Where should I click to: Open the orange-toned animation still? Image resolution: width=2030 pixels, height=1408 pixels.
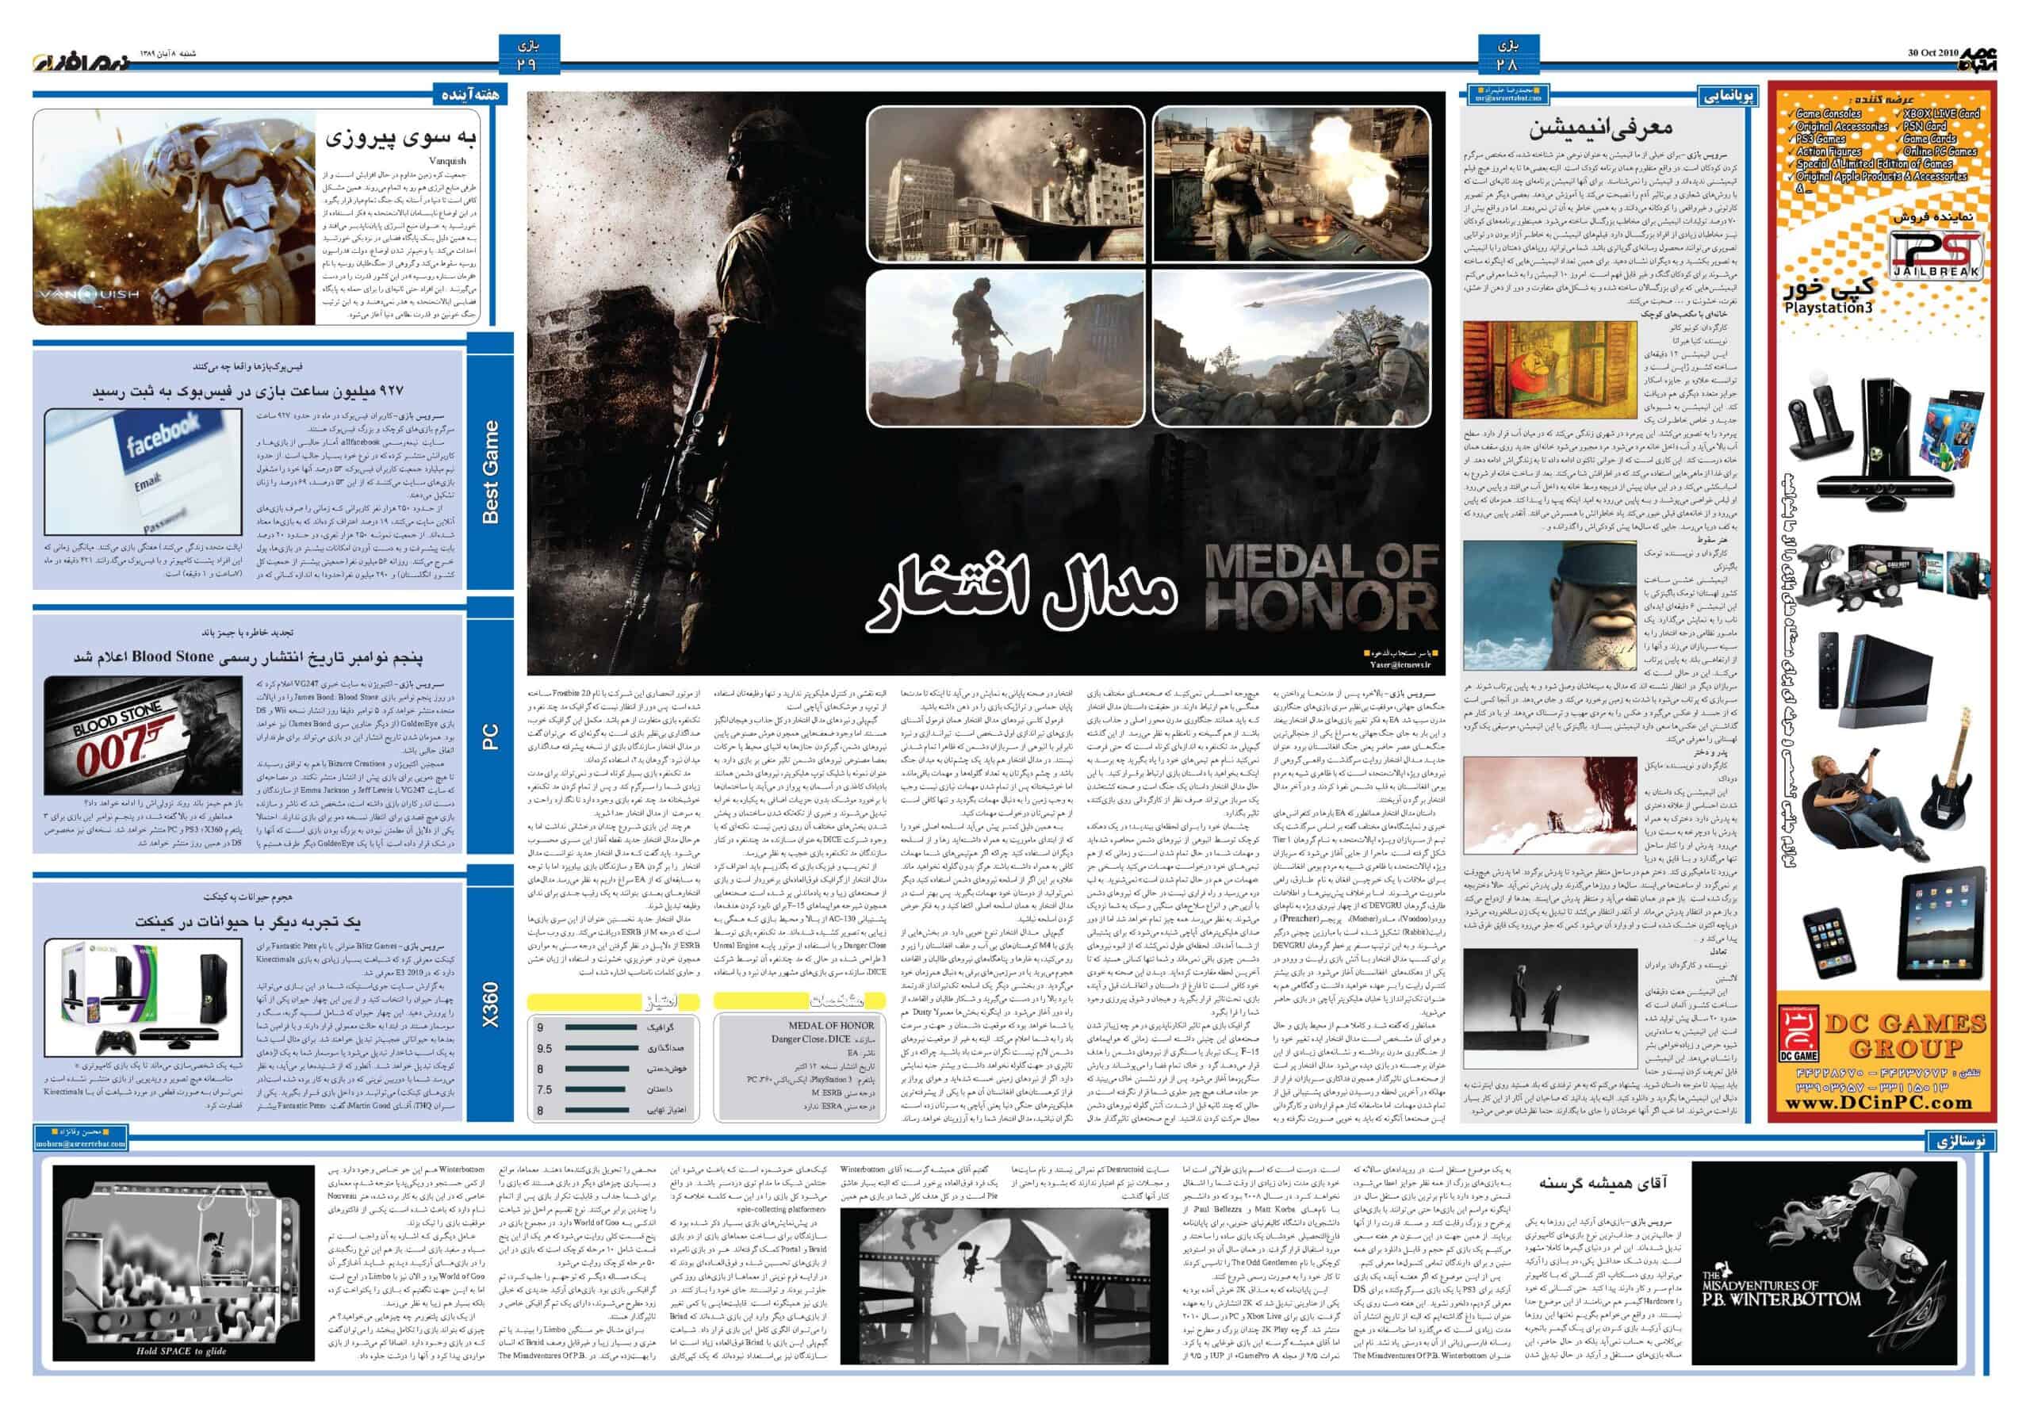click(x=1549, y=370)
